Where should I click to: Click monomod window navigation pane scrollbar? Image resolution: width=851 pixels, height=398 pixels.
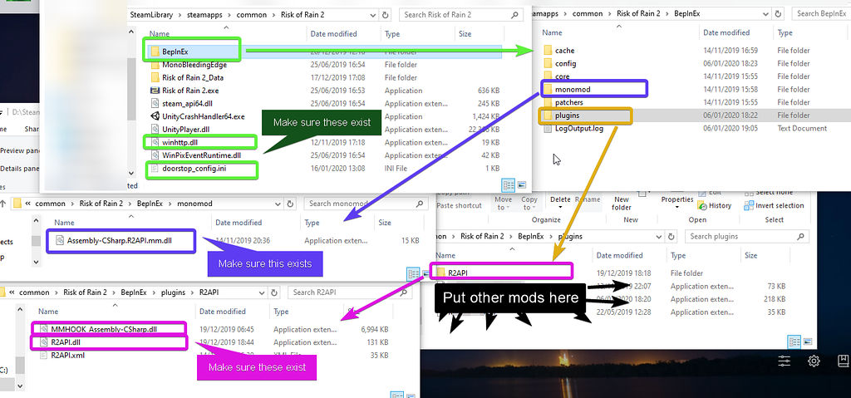37,240
